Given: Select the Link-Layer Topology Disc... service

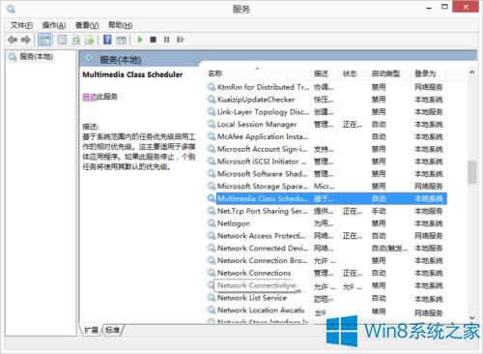Looking at the screenshot, I should tap(327, 112).
